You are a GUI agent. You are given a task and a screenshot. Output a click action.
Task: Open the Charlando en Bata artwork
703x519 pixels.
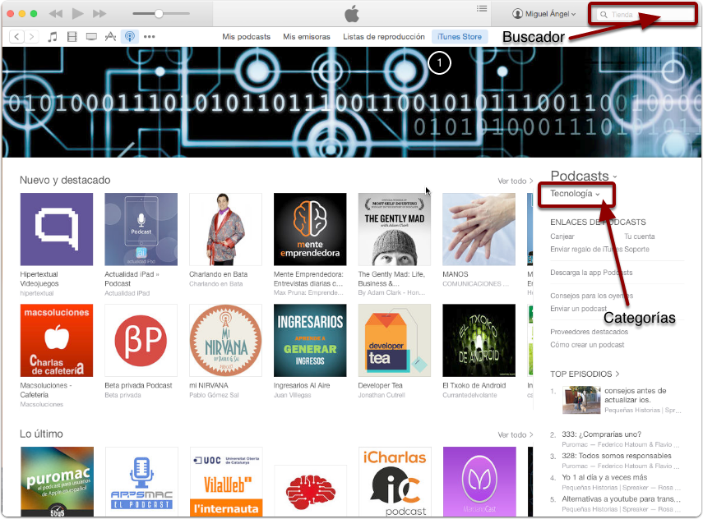click(225, 229)
